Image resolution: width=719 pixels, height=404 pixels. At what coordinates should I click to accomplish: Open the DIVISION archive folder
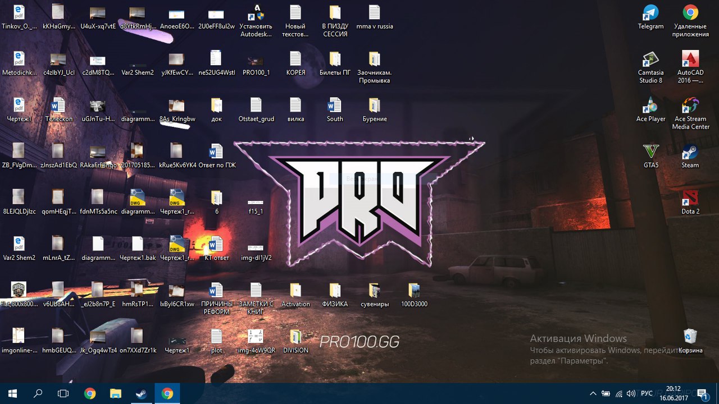[295, 341]
